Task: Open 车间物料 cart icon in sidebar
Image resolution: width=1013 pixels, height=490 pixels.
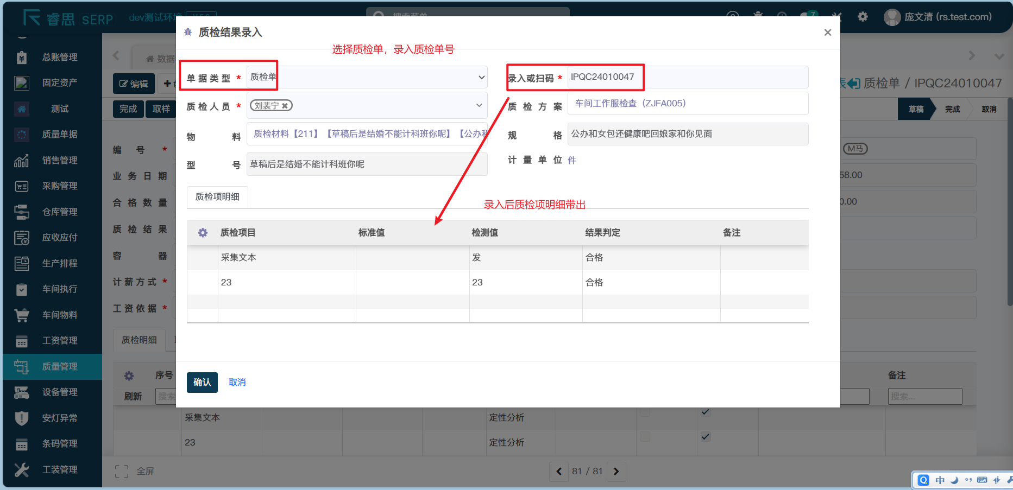Action: (22, 315)
